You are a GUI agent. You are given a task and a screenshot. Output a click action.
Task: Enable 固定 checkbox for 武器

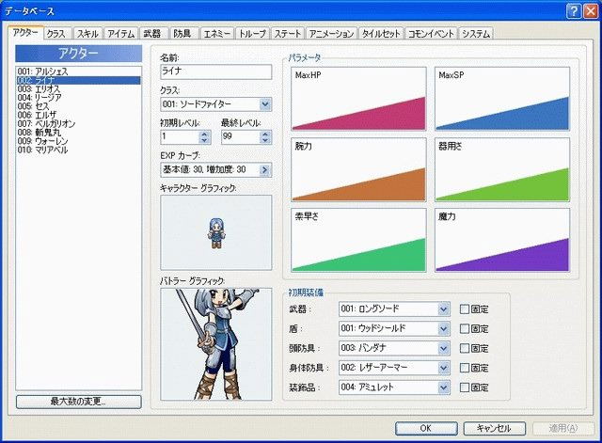tap(465, 309)
